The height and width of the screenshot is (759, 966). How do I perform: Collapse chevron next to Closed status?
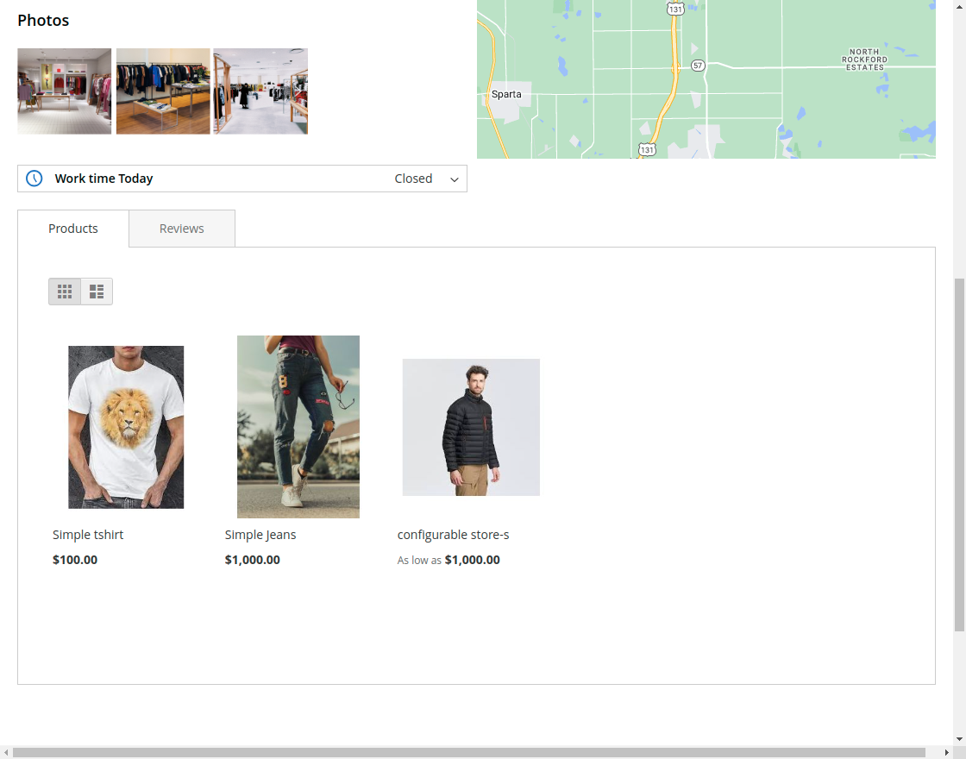455,179
